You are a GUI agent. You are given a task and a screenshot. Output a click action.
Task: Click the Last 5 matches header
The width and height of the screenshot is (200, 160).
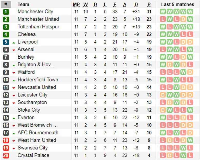[x=177, y=4]
